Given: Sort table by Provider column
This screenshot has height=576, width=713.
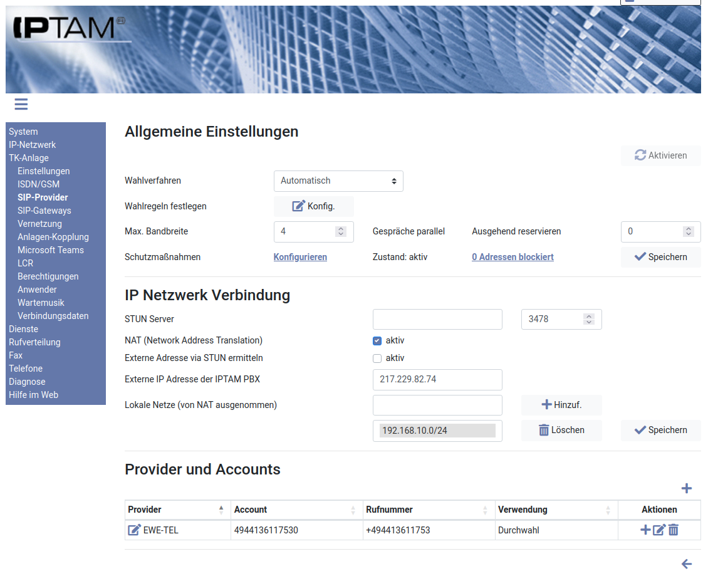Looking at the screenshot, I should pyautogui.click(x=221, y=510).
